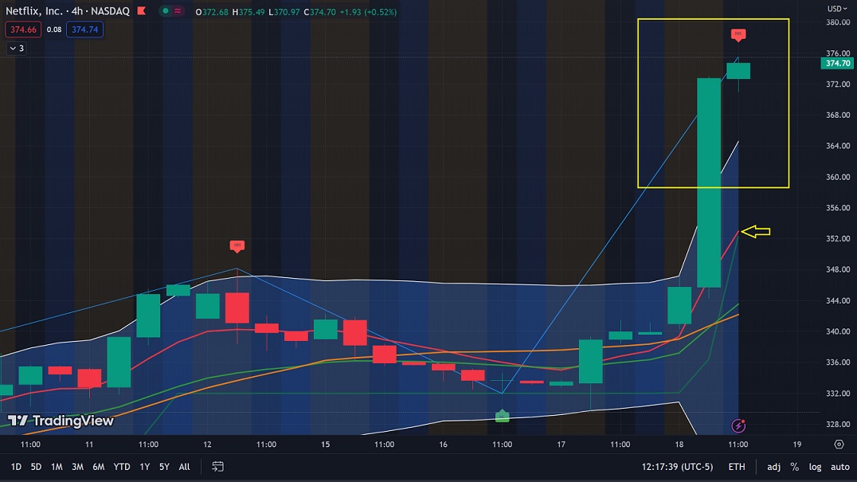Open the go-to-date calendar icon
The height and width of the screenshot is (482, 857).
pyautogui.click(x=217, y=467)
